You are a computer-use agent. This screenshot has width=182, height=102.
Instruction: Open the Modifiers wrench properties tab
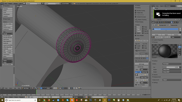[168, 22]
